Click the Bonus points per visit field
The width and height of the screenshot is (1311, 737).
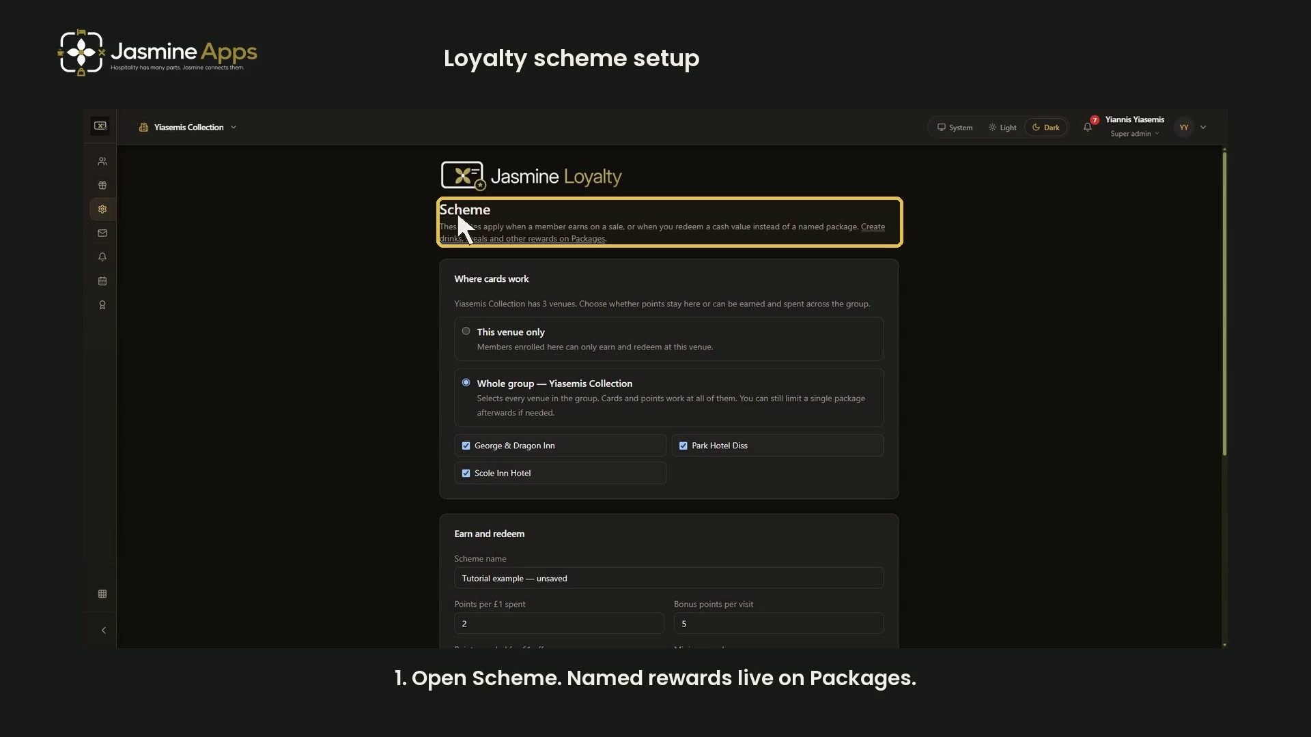pyautogui.click(x=778, y=624)
